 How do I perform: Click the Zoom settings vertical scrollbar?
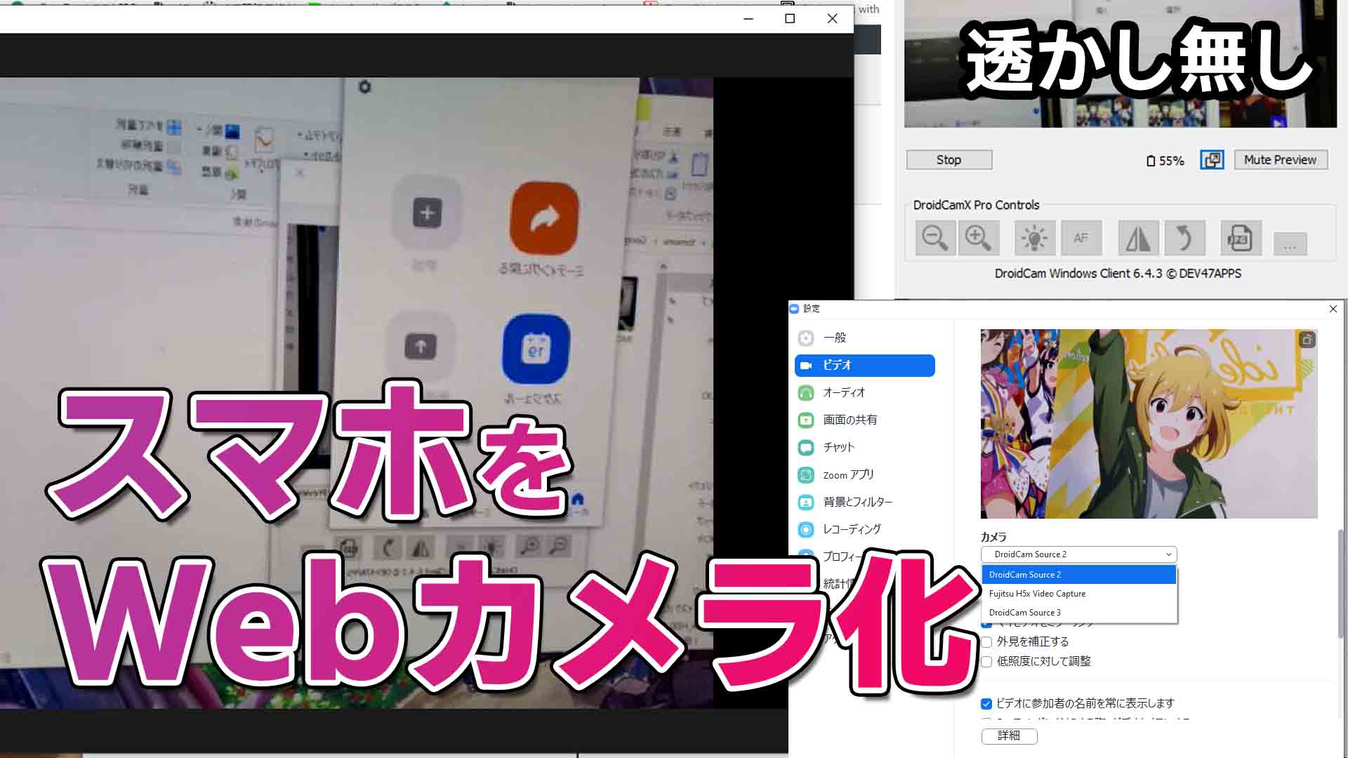click(x=1342, y=583)
